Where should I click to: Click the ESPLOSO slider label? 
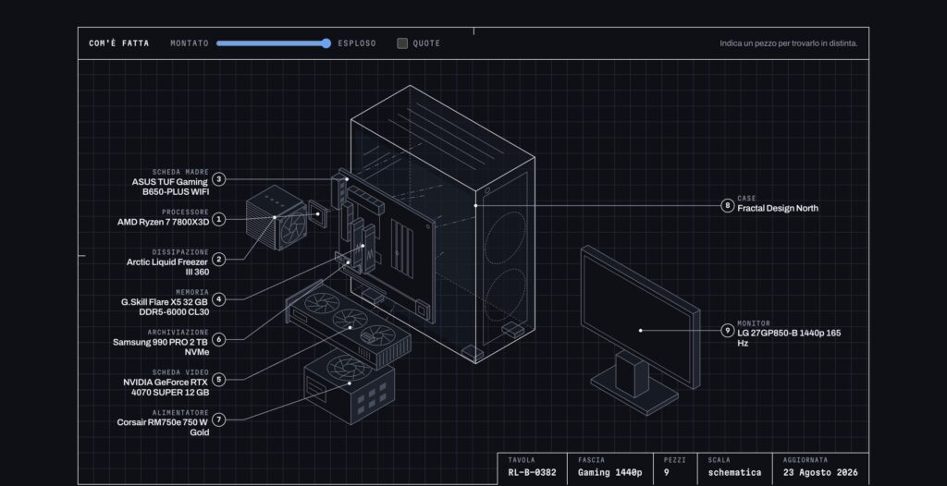[357, 43]
